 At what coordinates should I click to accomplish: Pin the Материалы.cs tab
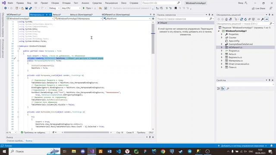point(47,15)
